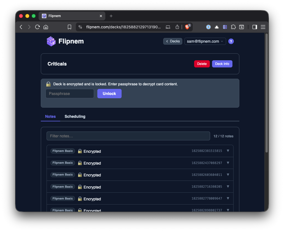Screen dimensions: 284x232
Task: Bookmark this page with the bookmark icon
Action: coord(69,27)
